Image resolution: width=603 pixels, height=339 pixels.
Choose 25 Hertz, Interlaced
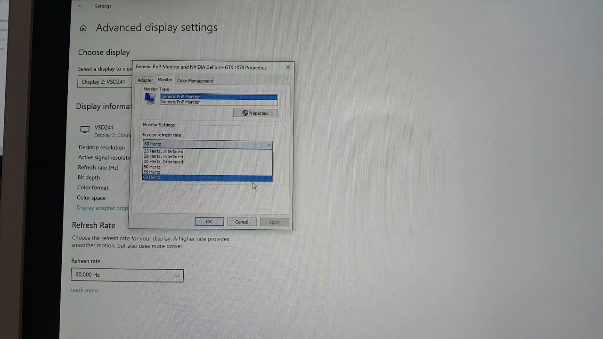(x=207, y=152)
